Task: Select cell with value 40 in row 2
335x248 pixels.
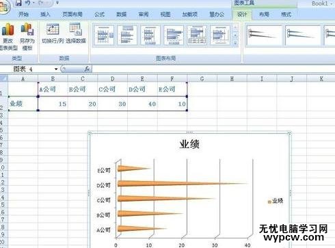Action: point(142,104)
